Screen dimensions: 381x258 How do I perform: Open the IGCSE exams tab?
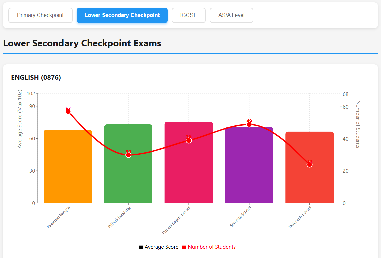(188, 15)
